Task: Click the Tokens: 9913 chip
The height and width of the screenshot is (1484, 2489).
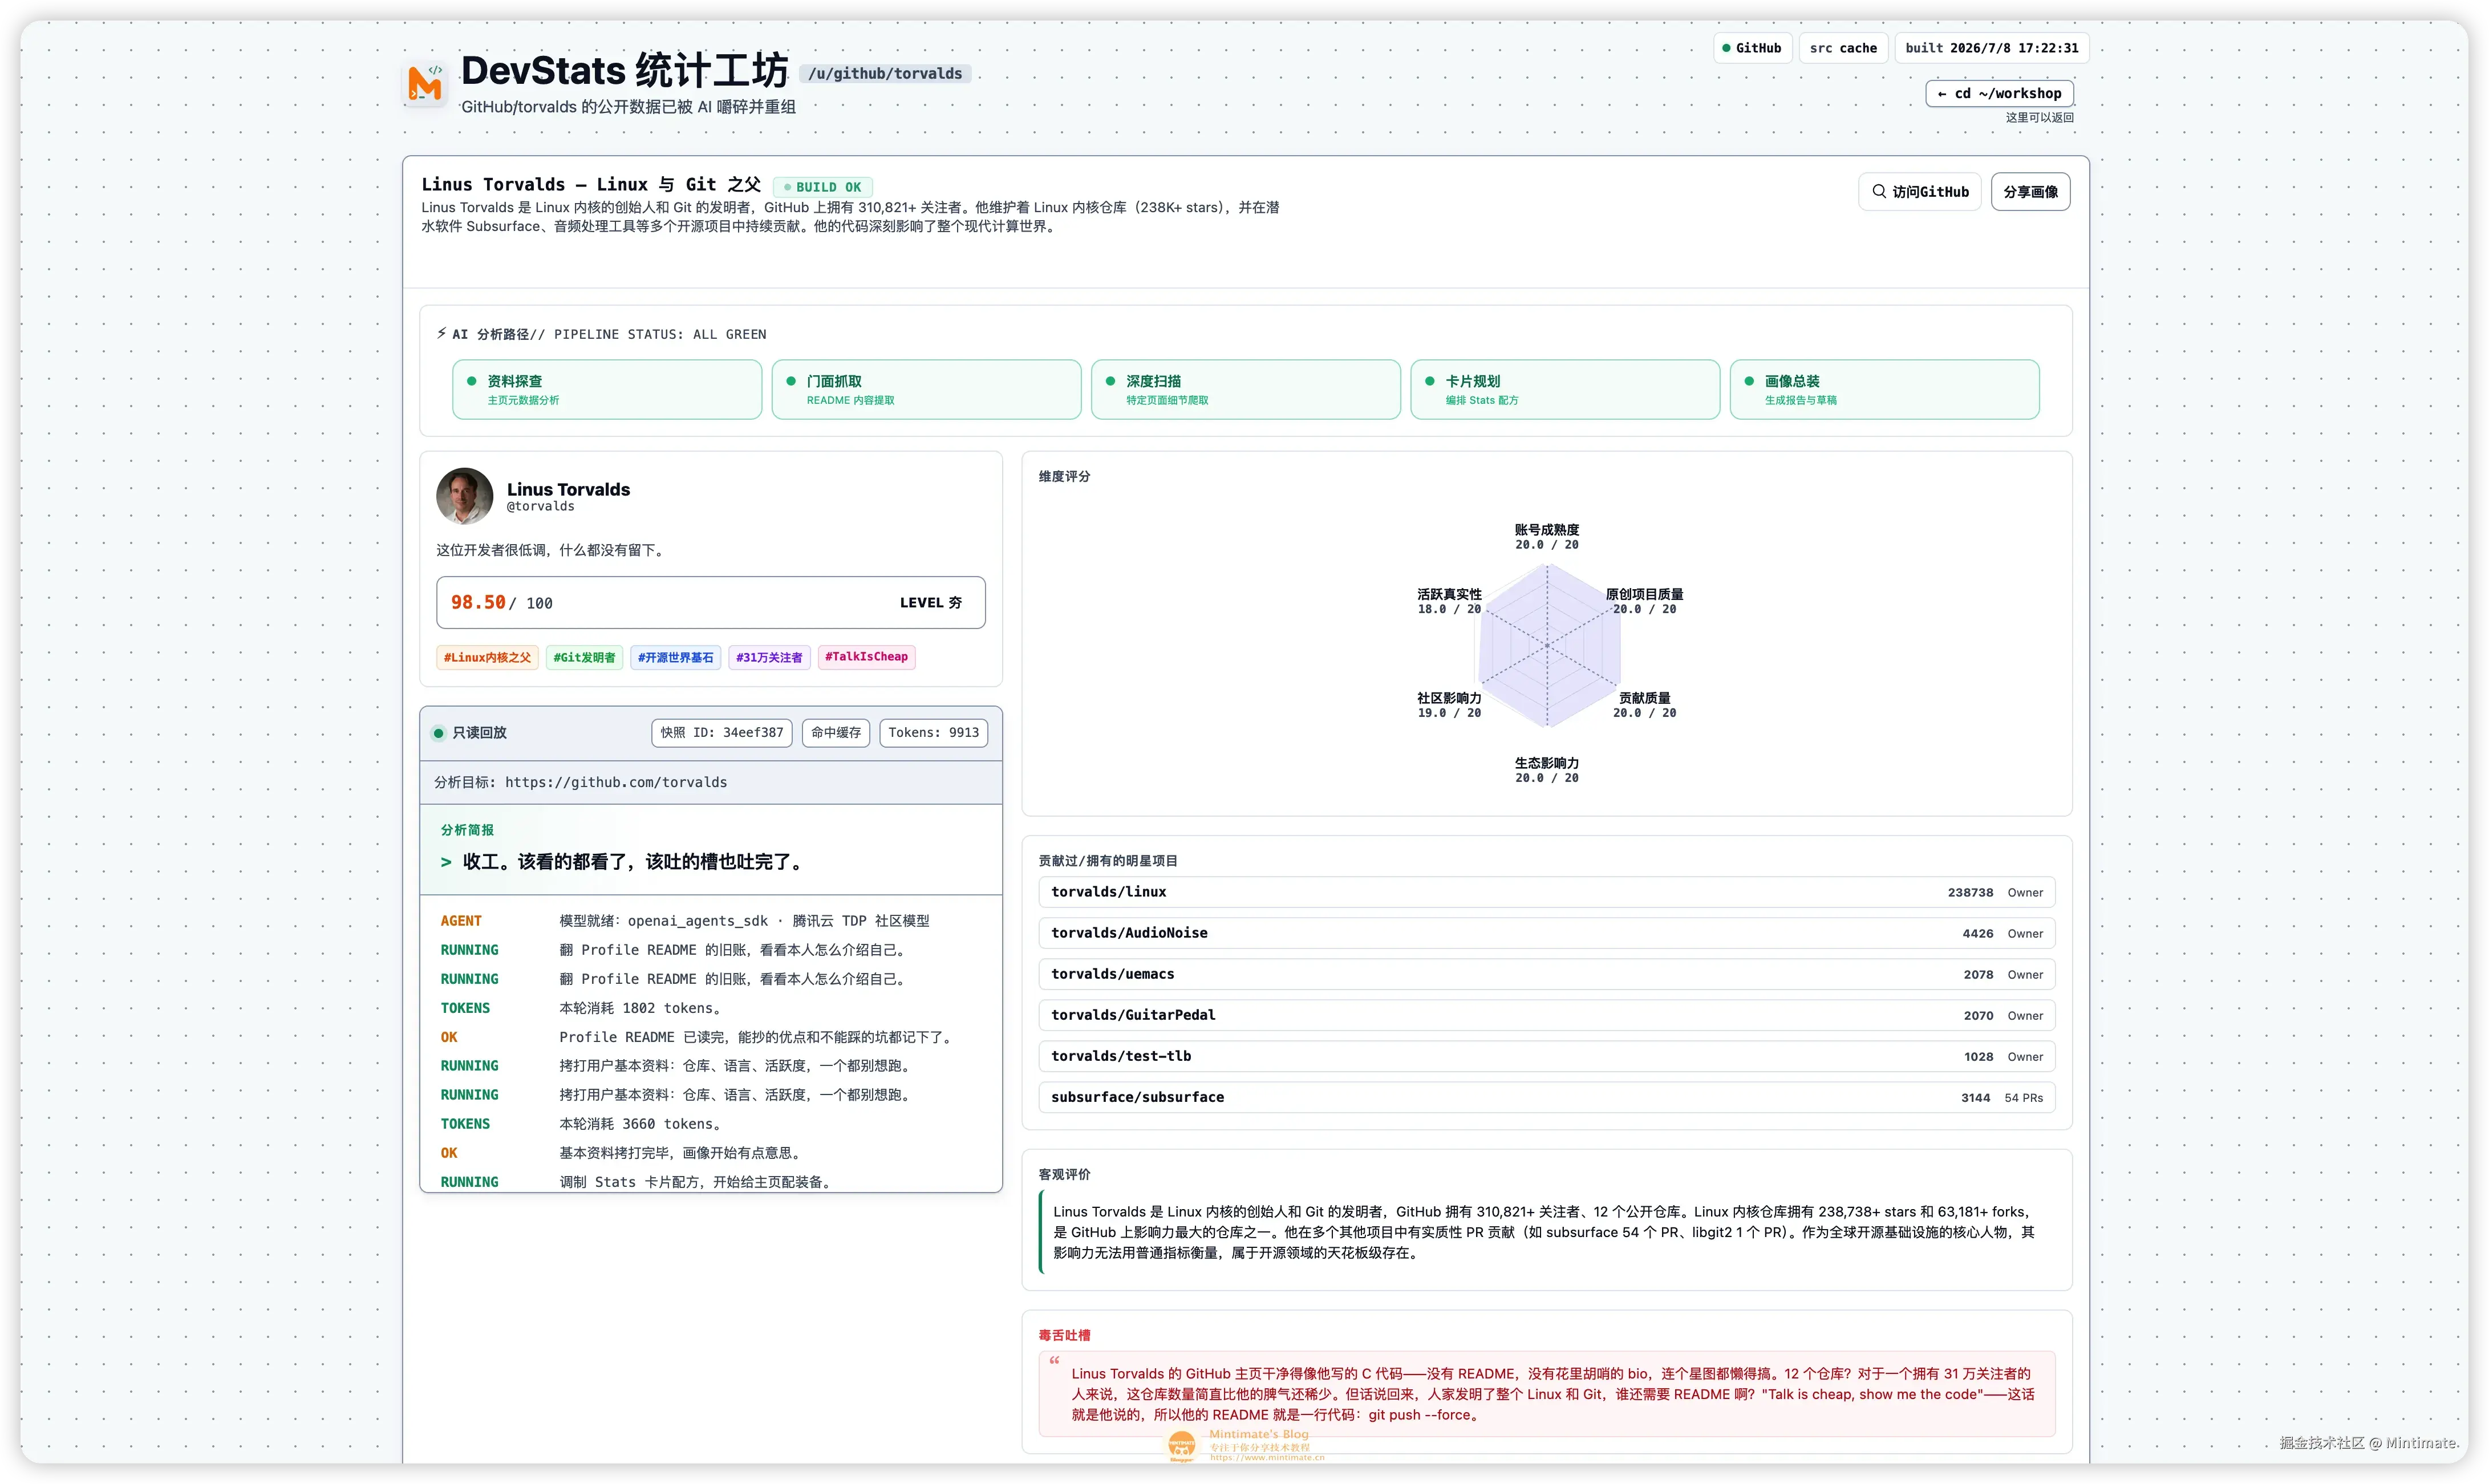Action: [x=933, y=733]
